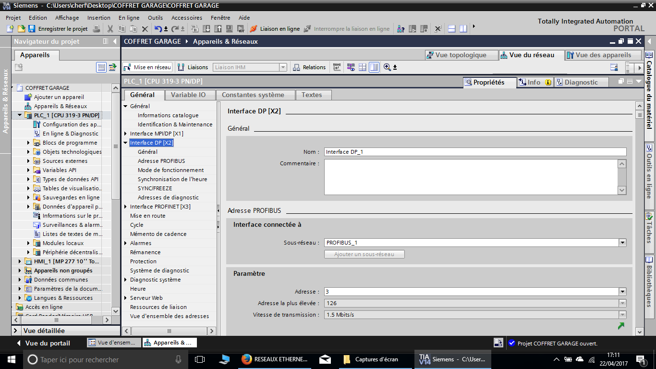
Task: Select Adresse PROFIBUS in the properties tree
Action: coord(161,161)
